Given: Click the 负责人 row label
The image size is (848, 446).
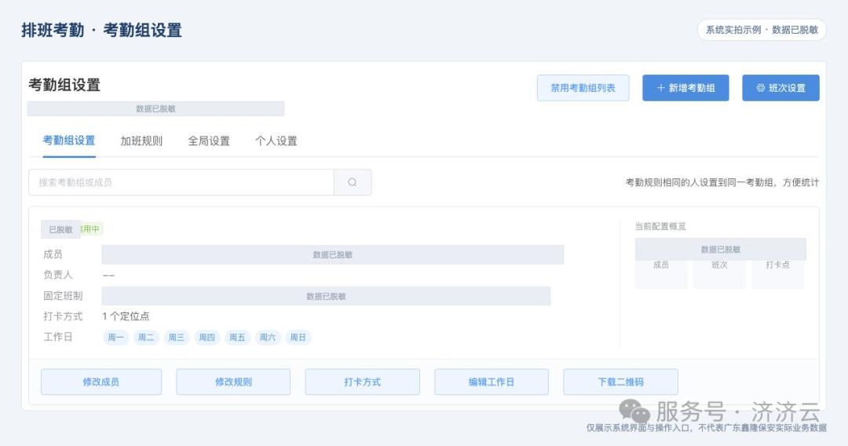Looking at the screenshot, I should (58, 275).
